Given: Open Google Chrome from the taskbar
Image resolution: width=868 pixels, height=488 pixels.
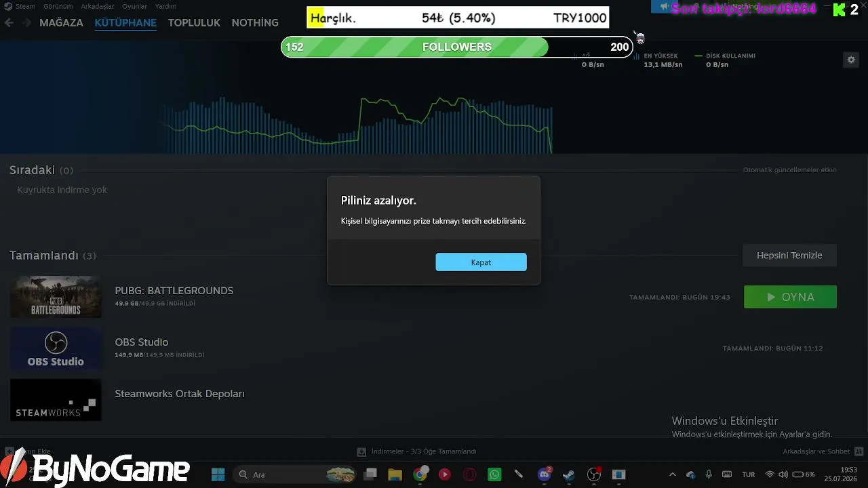Looking at the screenshot, I should (420, 474).
